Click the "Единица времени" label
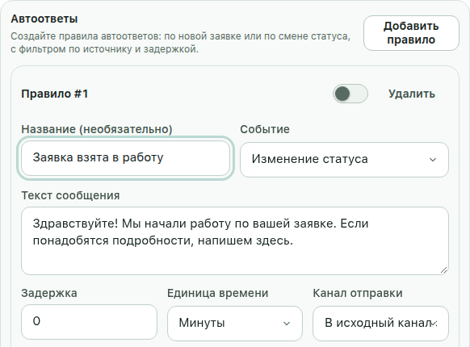This screenshot has height=347, width=470. tap(217, 293)
